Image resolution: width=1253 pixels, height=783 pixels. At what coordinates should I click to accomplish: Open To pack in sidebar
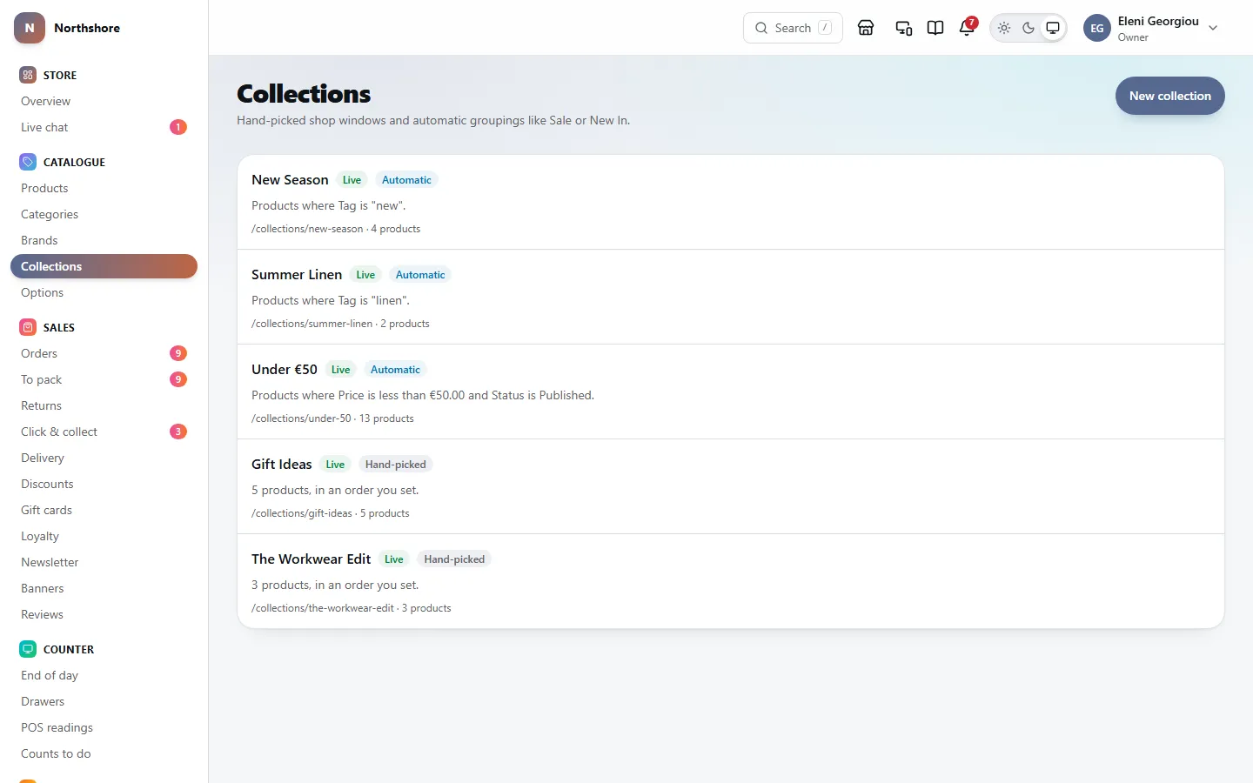pyautogui.click(x=104, y=379)
